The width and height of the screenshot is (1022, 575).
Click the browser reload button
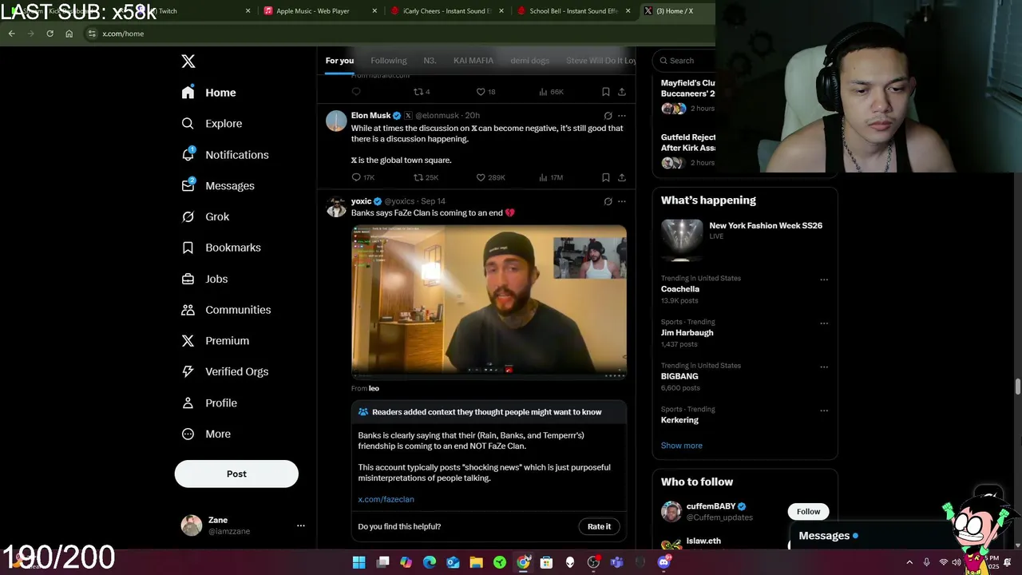tap(50, 34)
